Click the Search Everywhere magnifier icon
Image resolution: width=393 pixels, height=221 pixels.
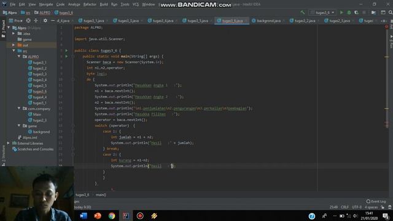click(391, 12)
